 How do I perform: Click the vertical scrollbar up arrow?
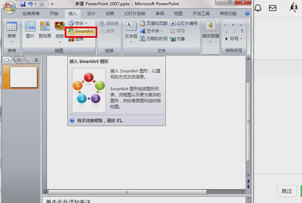(x=249, y=59)
